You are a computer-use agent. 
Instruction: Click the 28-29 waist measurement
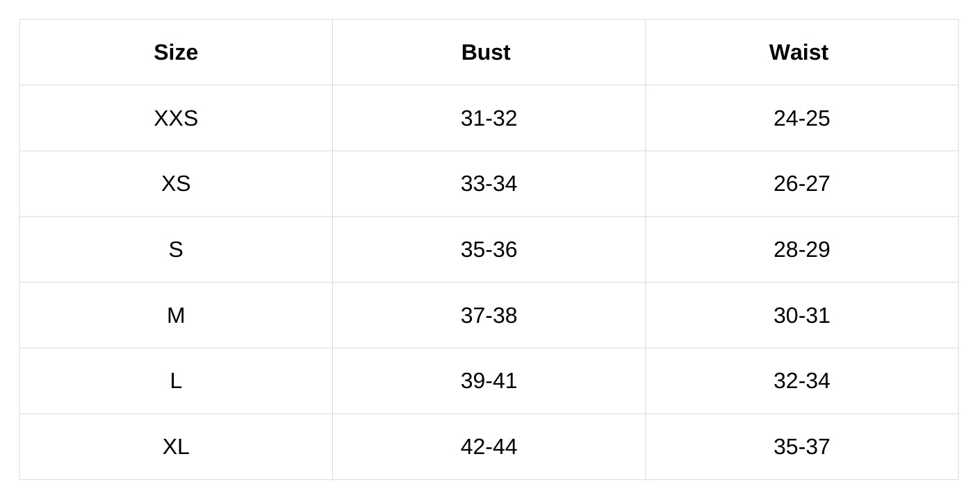801,250
